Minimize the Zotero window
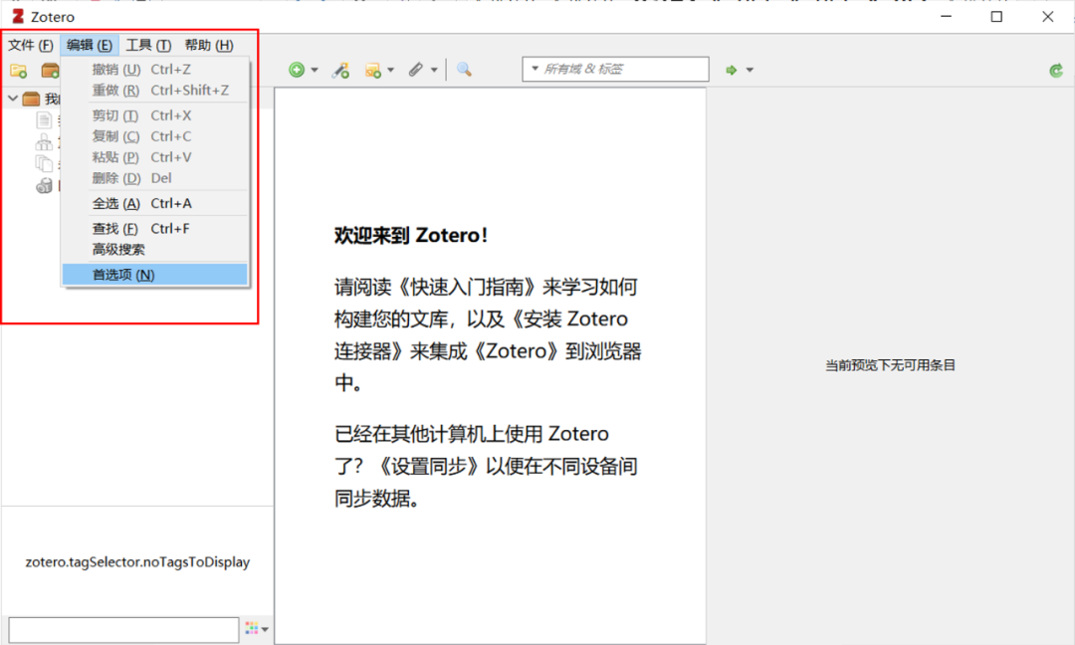 pyautogui.click(x=947, y=17)
